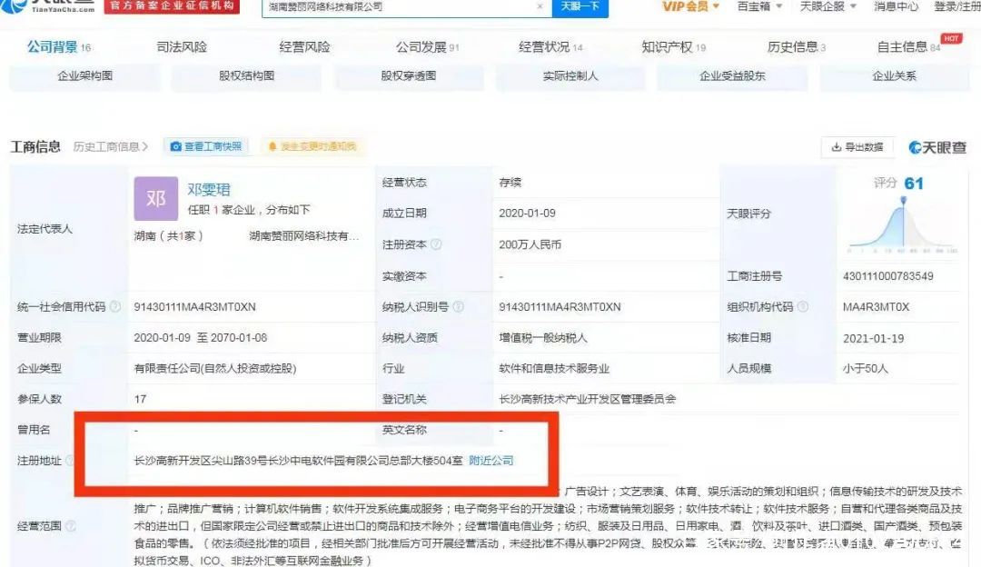
Task: Switch to the 司法风险 tab
Action: [182, 47]
